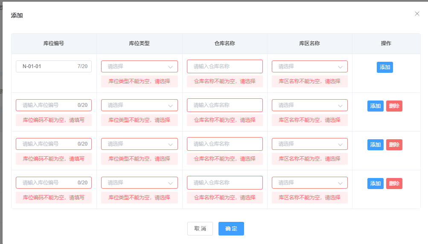Click the 库位编号 input in third row
The width and height of the screenshot is (428, 244).
pos(54,144)
